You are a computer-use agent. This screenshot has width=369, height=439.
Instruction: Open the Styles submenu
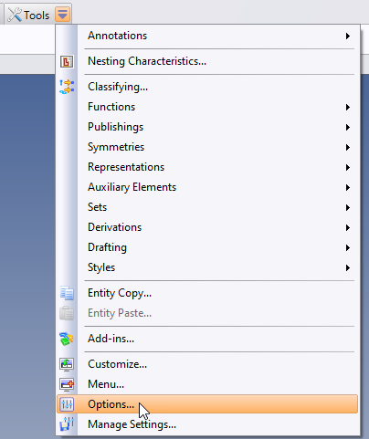pyautogui.click(x=207, y=267)
